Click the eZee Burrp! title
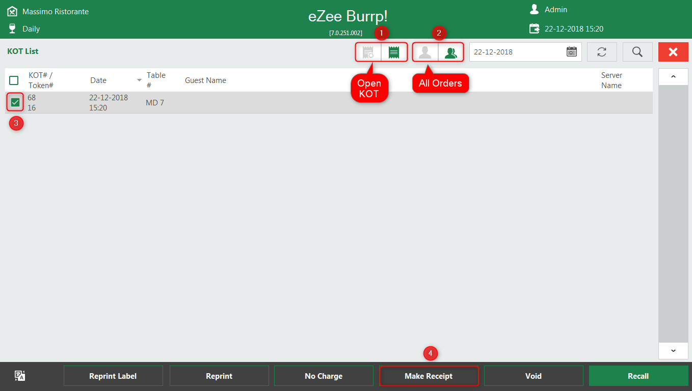The width and height of the screenshot is (692, 391). [x=348, y=16]
